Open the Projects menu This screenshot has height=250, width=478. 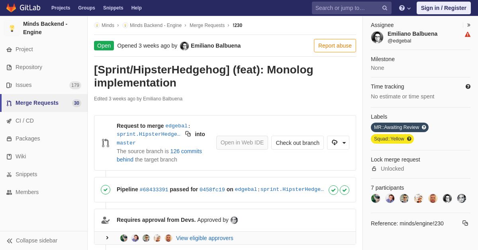point(61,8)
